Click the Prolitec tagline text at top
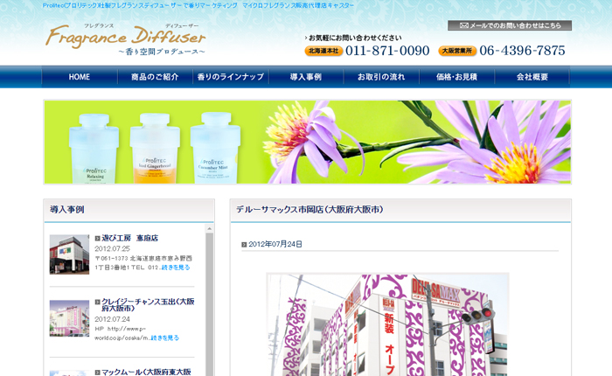This screenshot has height=376, width=612. point(198,5)
